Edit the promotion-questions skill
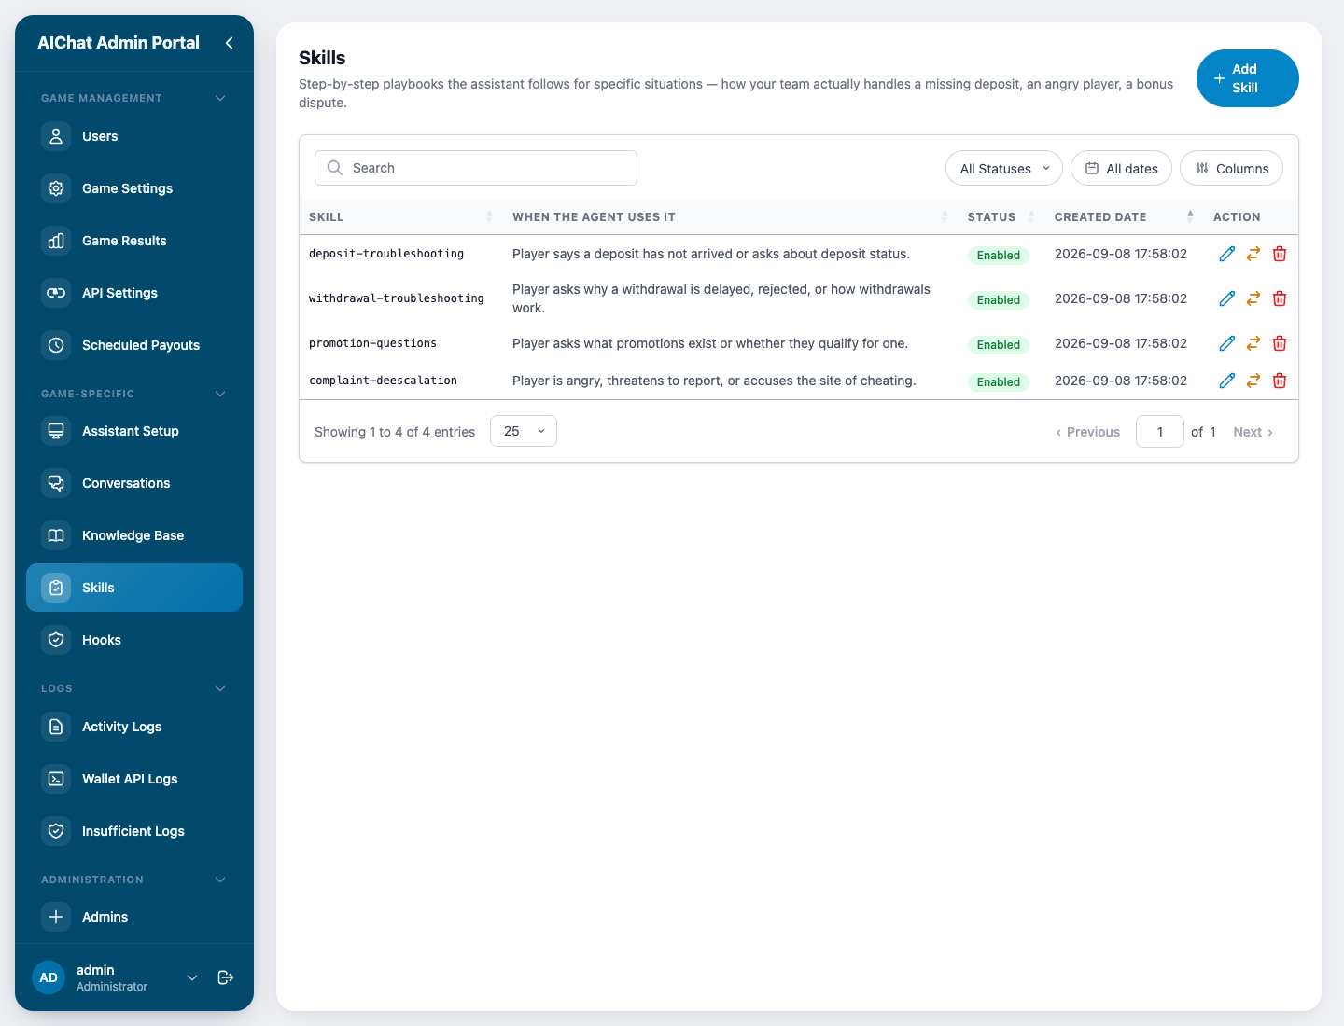Image resolution: width=1344 pixels, height=1026 pixels. 1227,343
